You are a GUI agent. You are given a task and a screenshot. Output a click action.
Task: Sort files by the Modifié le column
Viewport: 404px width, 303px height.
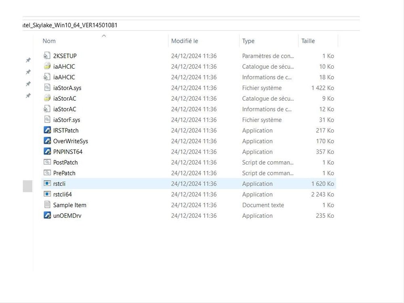pyautogui.click(x=185, y=41)
